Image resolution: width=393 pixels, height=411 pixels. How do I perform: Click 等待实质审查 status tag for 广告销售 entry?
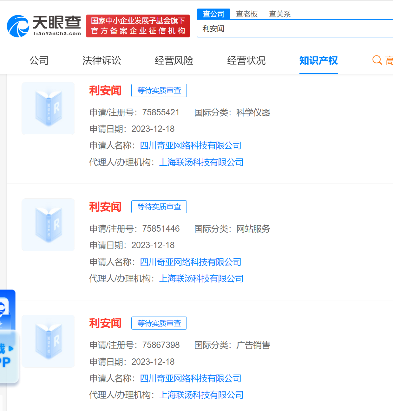click(159, 323)
